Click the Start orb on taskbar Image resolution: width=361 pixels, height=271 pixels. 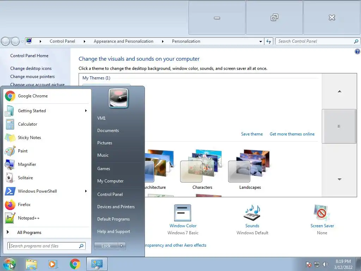tap(9, 264)
